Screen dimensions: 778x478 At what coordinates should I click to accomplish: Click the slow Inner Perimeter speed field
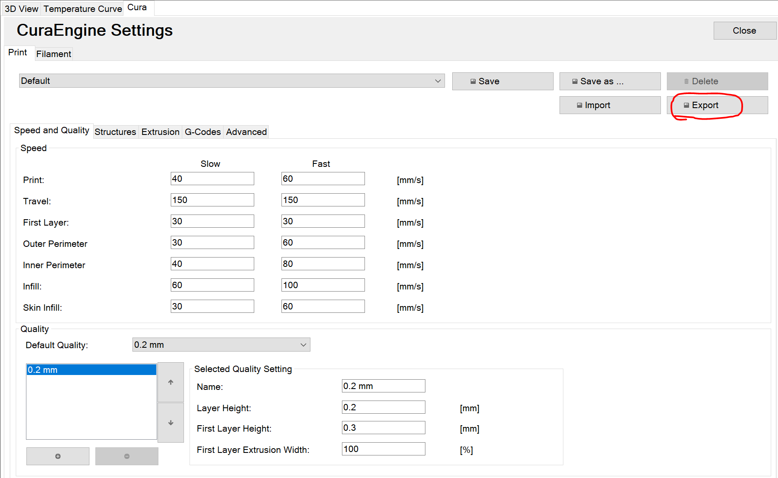coord(212,264)
